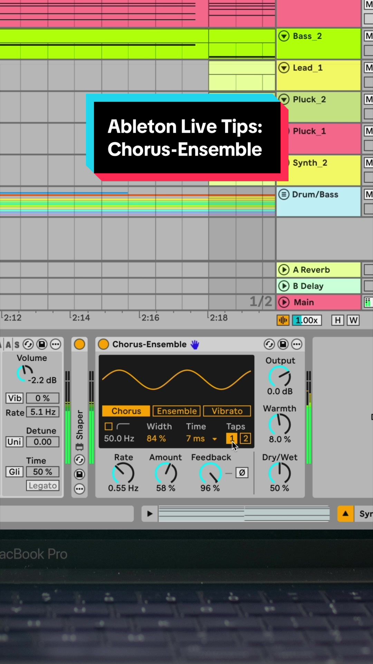
Task: Toggle the Chorus-Ensemble device power button
Action: click(x=103, y=344)
